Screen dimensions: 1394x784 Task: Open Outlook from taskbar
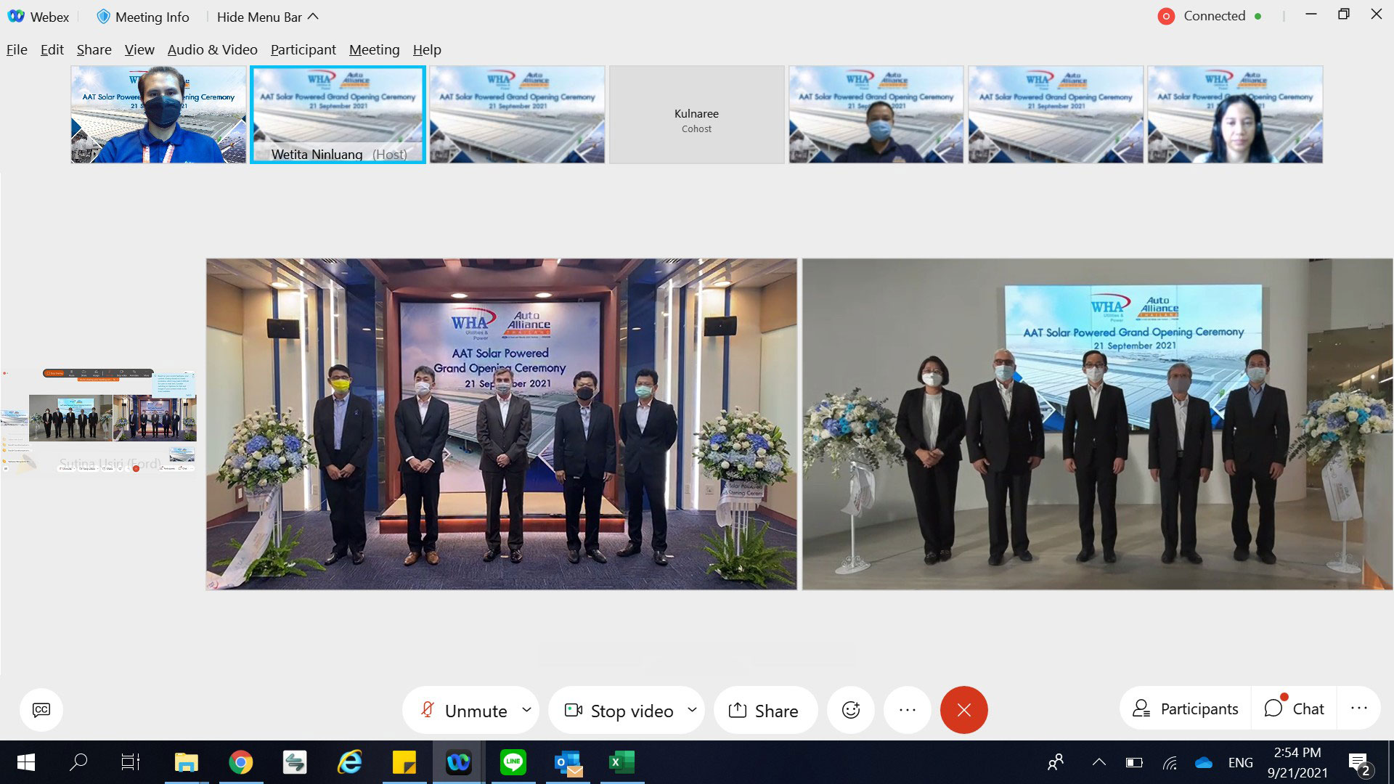coord(568,762)
